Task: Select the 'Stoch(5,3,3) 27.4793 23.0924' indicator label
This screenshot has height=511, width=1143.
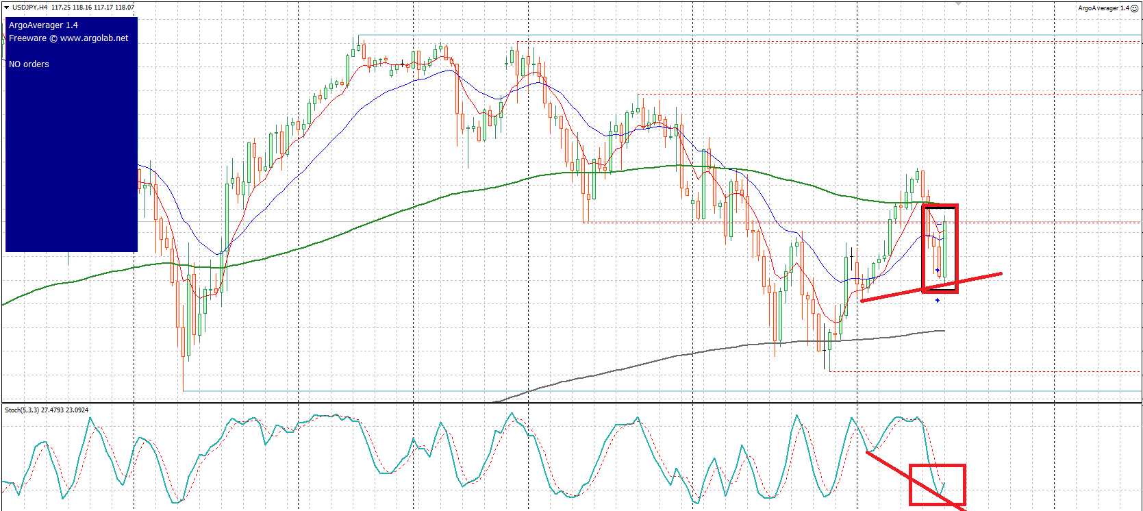Action: pyautogui.click(x=47, y=410)
